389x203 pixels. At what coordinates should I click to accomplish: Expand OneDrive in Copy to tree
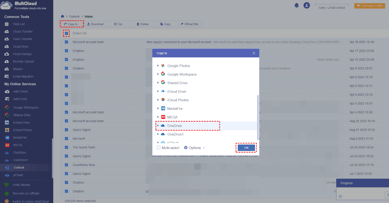tap(158, 125)
